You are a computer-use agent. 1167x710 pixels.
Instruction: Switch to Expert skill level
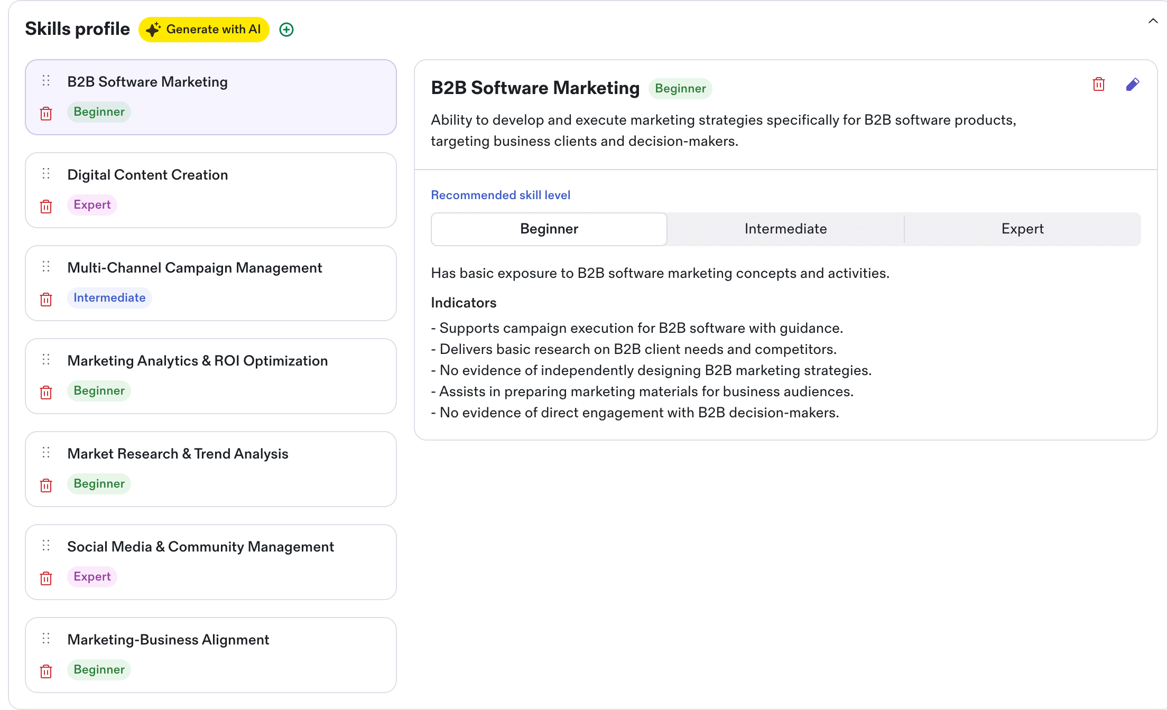1023,229
